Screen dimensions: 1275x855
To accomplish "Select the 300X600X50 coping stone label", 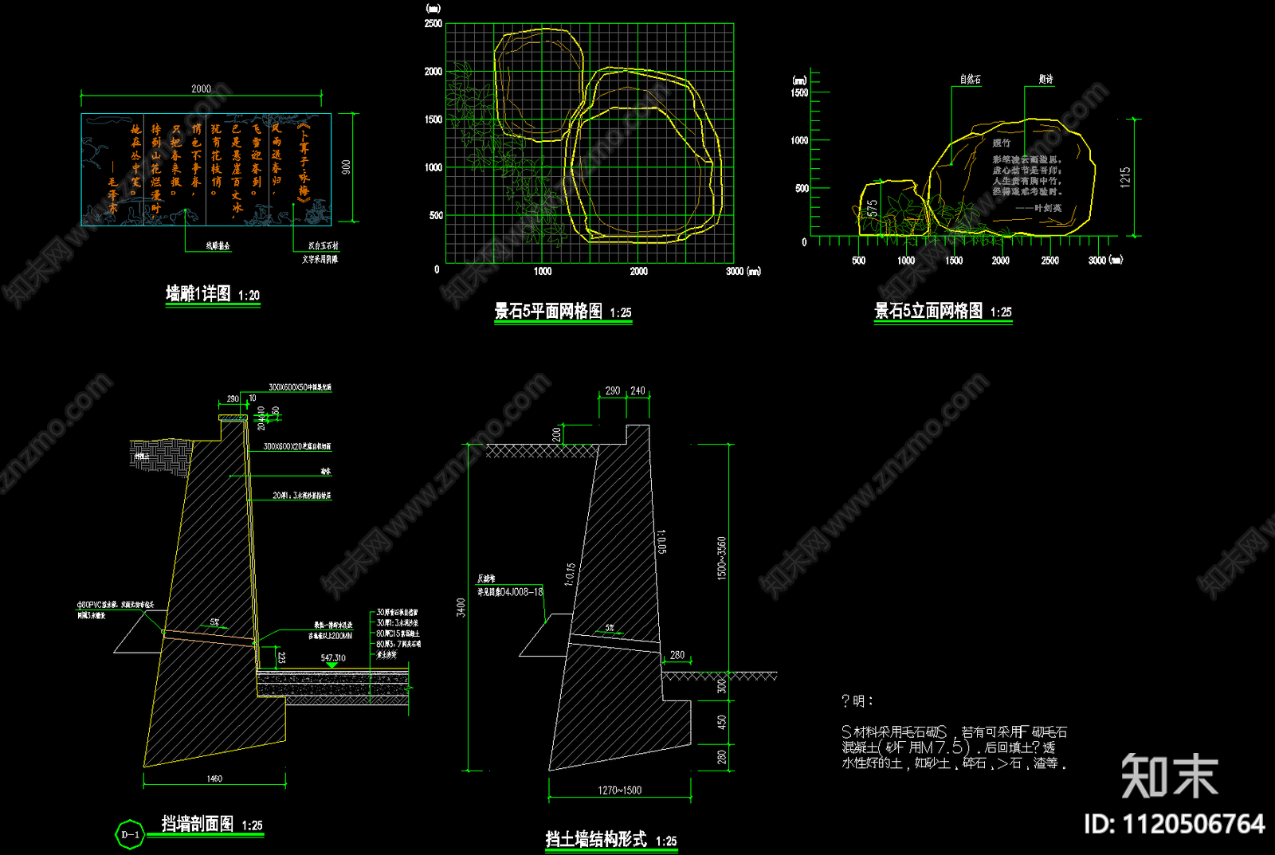I will (x=300, y=387).
